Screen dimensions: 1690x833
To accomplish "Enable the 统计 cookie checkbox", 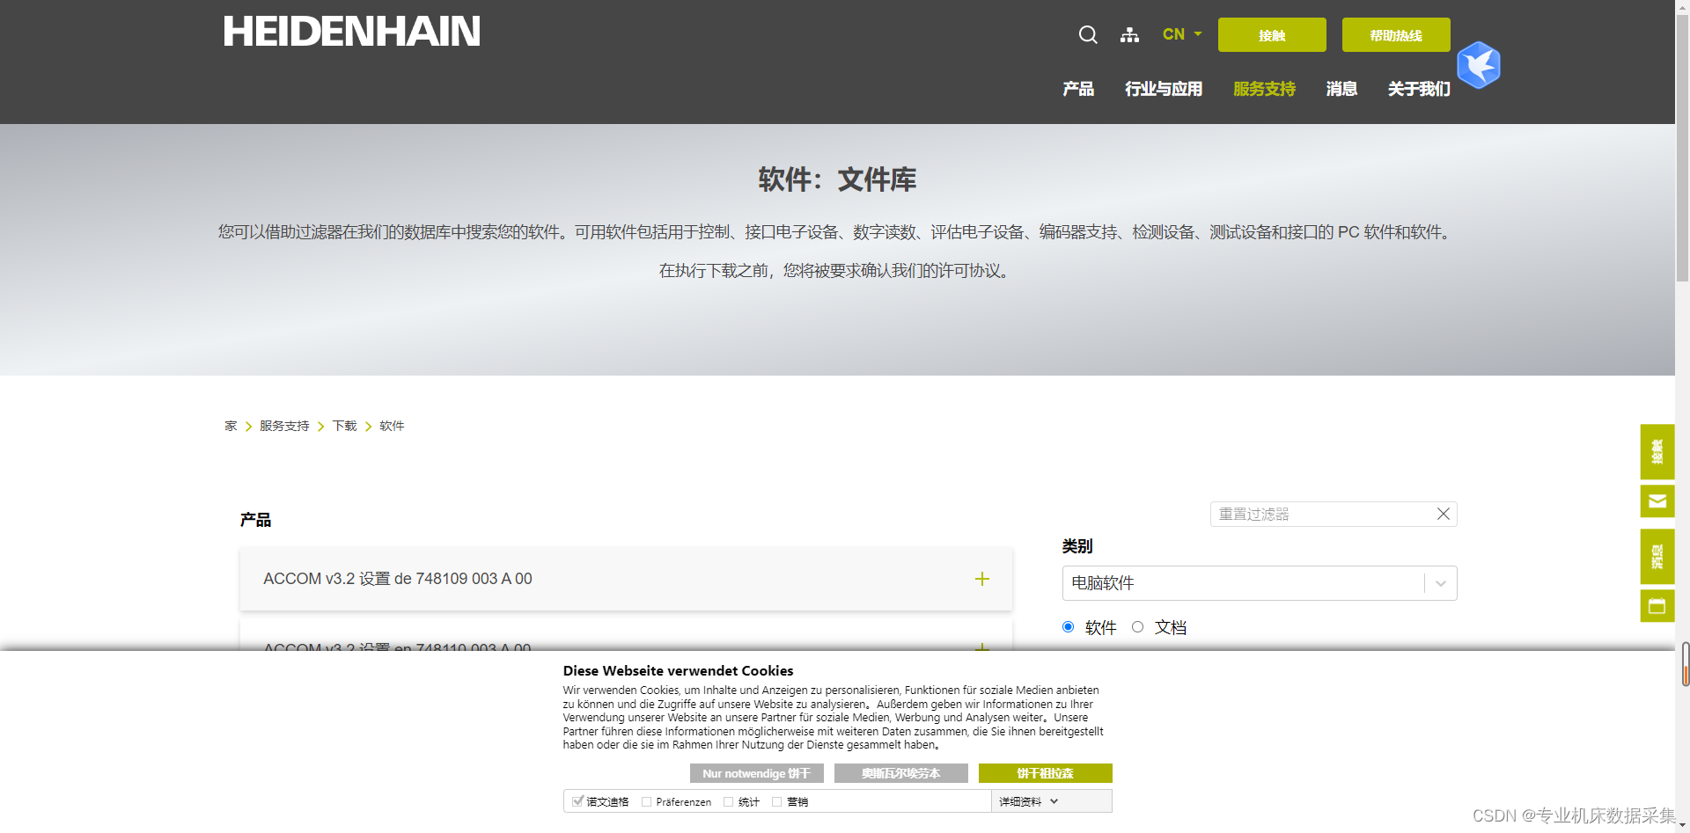I will pos(729,801).
